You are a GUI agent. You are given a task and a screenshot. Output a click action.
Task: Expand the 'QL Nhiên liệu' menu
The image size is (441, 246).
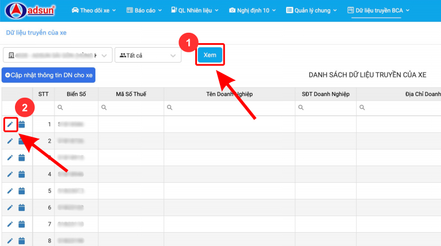click(x=195, y=10)
